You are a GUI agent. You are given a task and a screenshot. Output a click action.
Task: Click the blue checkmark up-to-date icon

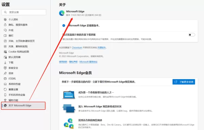pyautogui.click(x=64, y=25)
